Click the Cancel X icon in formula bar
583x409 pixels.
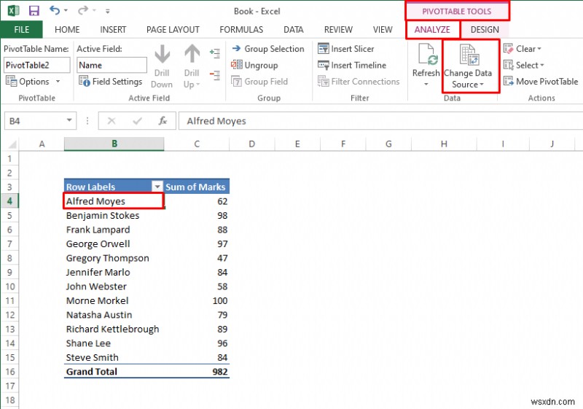click(x=111, y=121)
